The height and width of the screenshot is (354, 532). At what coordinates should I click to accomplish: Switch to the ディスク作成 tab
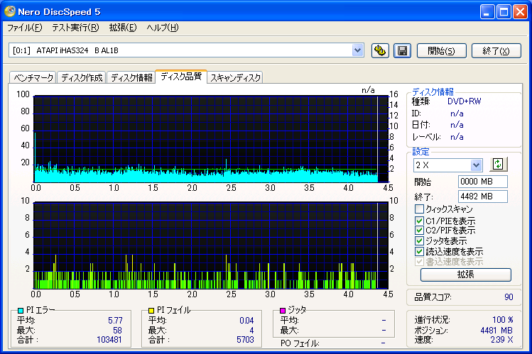click(x=82, y=77)
